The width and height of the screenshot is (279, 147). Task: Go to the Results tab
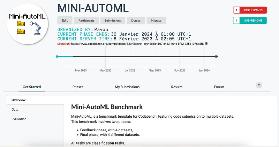point(176,87)
